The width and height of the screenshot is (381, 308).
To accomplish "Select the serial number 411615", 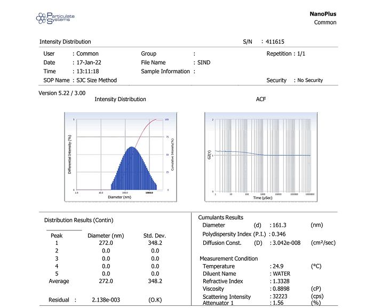I will click(x=277, y=42).
